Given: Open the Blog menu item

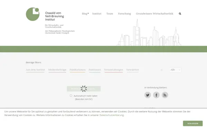Looking at the screenshot, I should [x=85, y=14].
